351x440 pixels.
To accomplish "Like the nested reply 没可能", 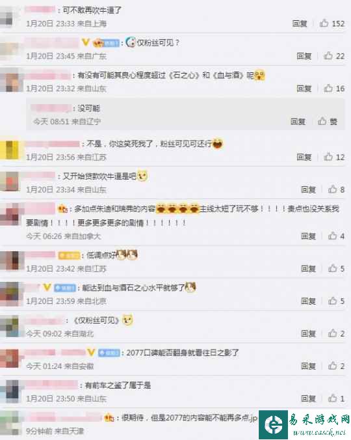I will coord(322,121).
